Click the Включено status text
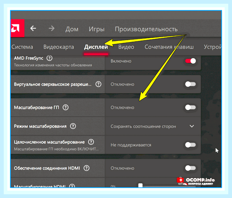Image resolution: width=232 pixels, height=198 pixels. (121, 61)
